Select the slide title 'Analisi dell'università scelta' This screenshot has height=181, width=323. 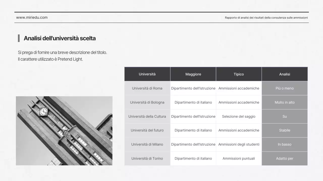point(60,38)
